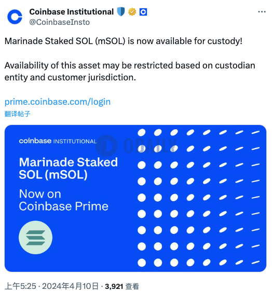Click the blue shield badge icon

tap(121, 12)
